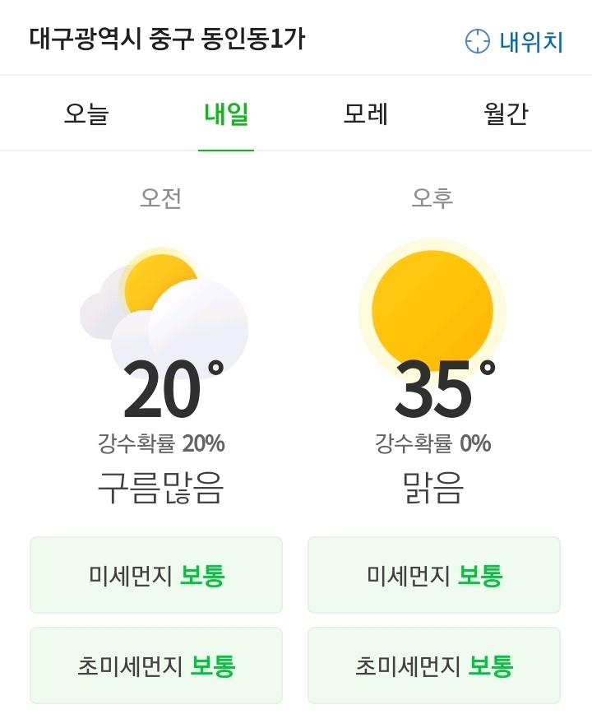592x728 pixels.
Task: Tap afternoon 미세먼지 보통 button
Action: [x=434, y=575]
